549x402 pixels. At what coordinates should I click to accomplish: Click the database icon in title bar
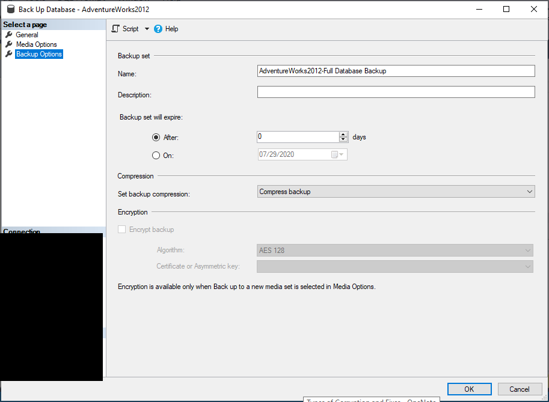pyautogui.click(x=11, y=9)
